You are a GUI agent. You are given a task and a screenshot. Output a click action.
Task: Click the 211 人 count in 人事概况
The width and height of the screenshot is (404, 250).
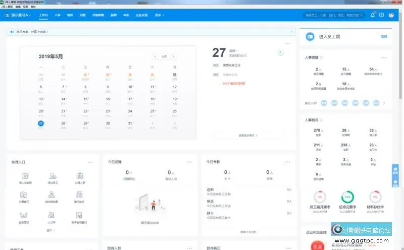coord(319,145)
